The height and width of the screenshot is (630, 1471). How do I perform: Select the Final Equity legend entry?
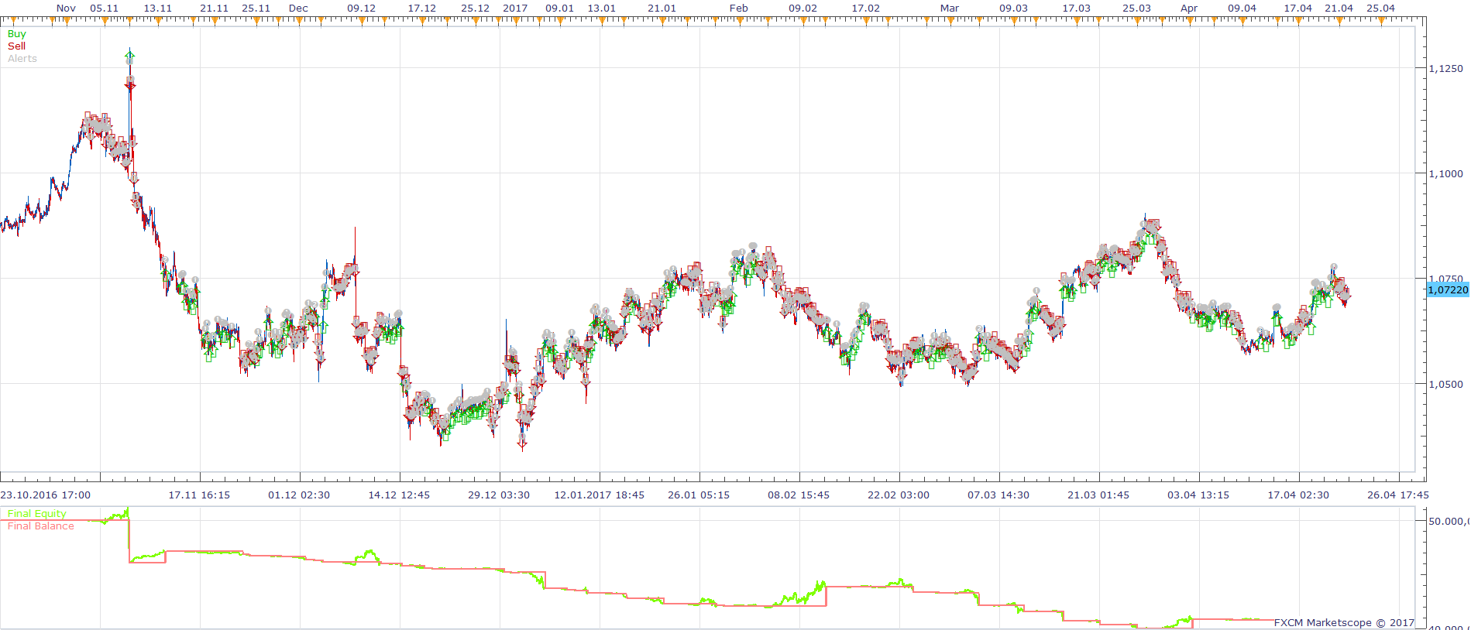(37, 514)
